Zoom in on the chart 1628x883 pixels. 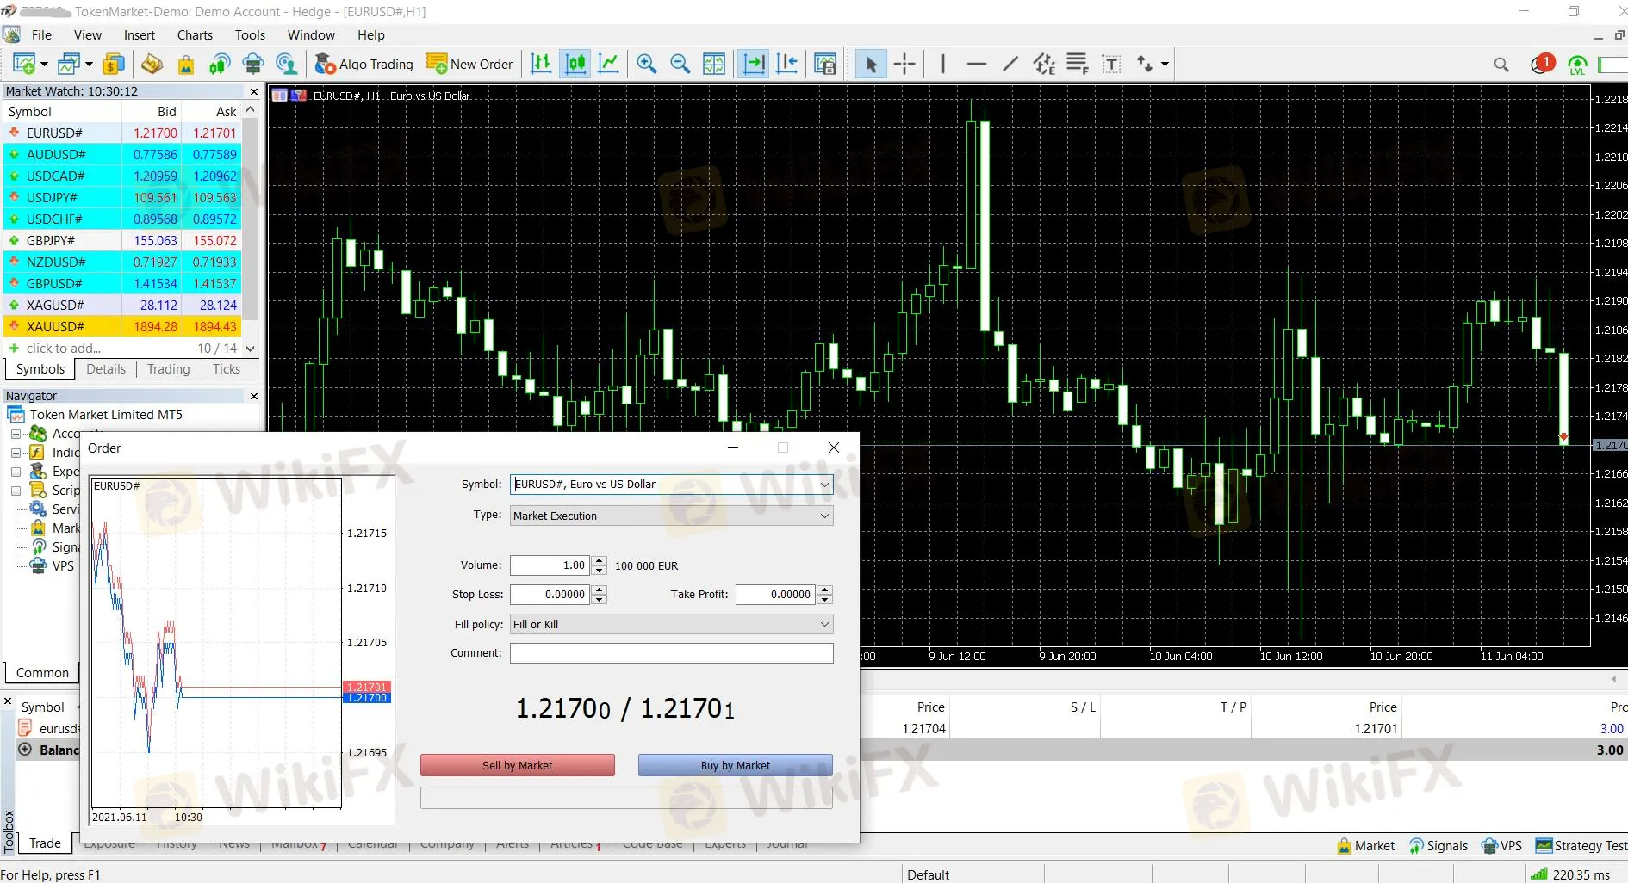(x=647, y=64)
